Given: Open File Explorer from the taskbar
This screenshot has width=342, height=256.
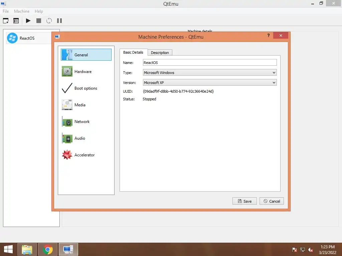Looking at the screenshot, I should point(27,249).
